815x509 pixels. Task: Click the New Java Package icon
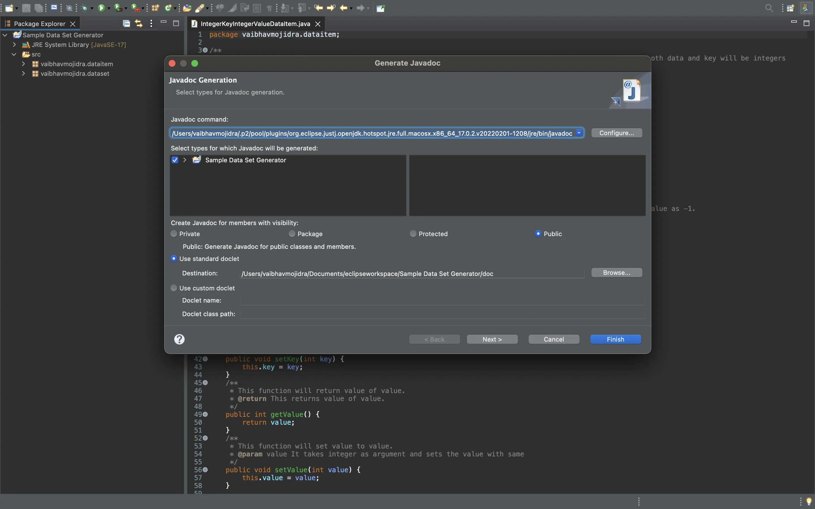[155, 8]
